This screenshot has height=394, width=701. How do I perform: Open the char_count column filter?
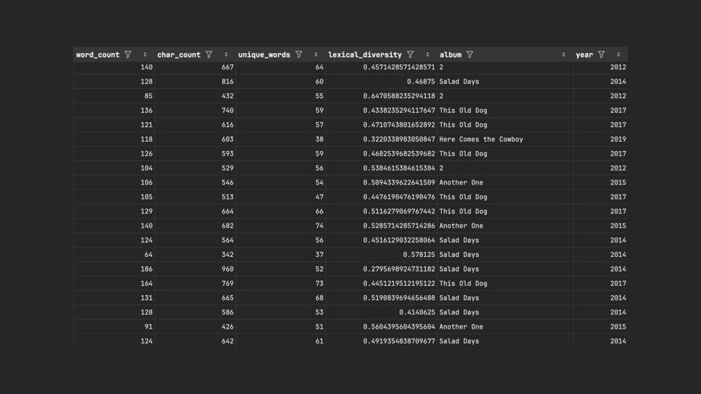coord(209,55)
